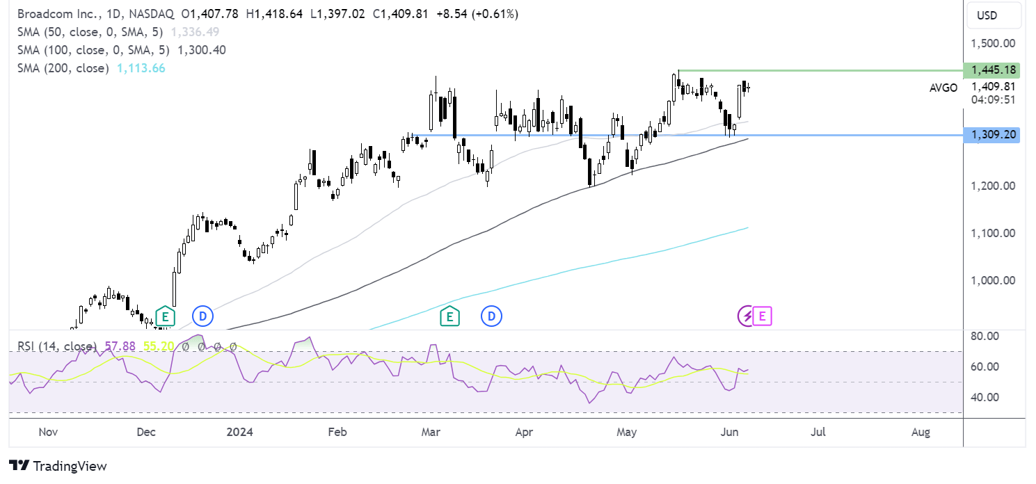Click the RSI moving average value 55.20
Viewport: 1036px width, 484px height.
(157, 346)
